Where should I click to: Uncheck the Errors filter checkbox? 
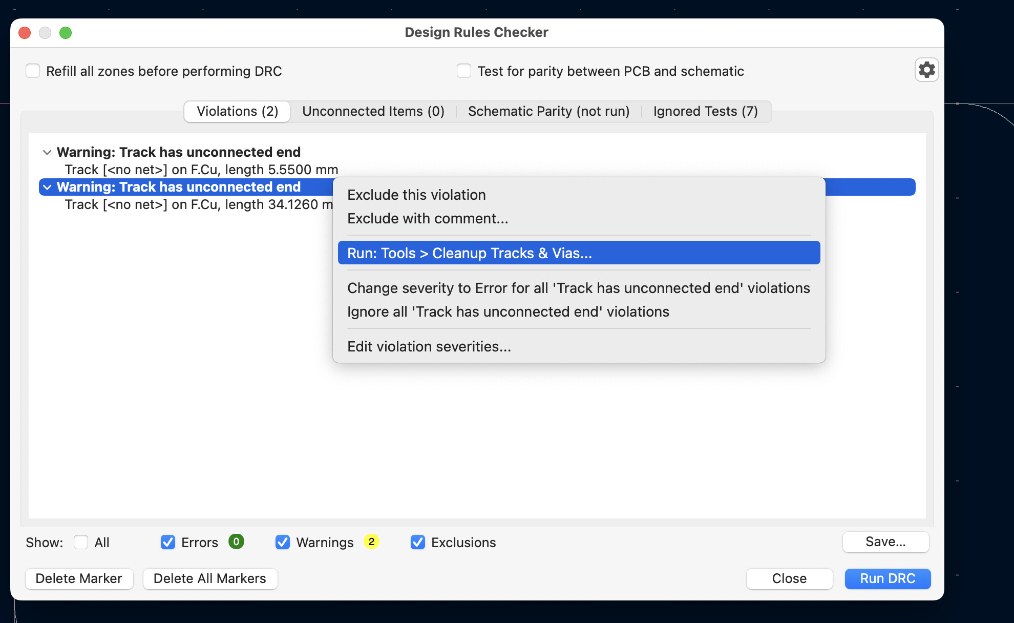pyautogui.click(x=168, y=542)
